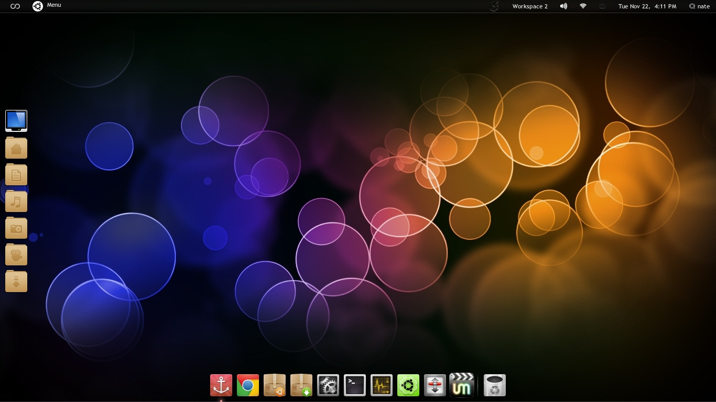Open the Docky anchor icon in dock

[x=221, y=385]
